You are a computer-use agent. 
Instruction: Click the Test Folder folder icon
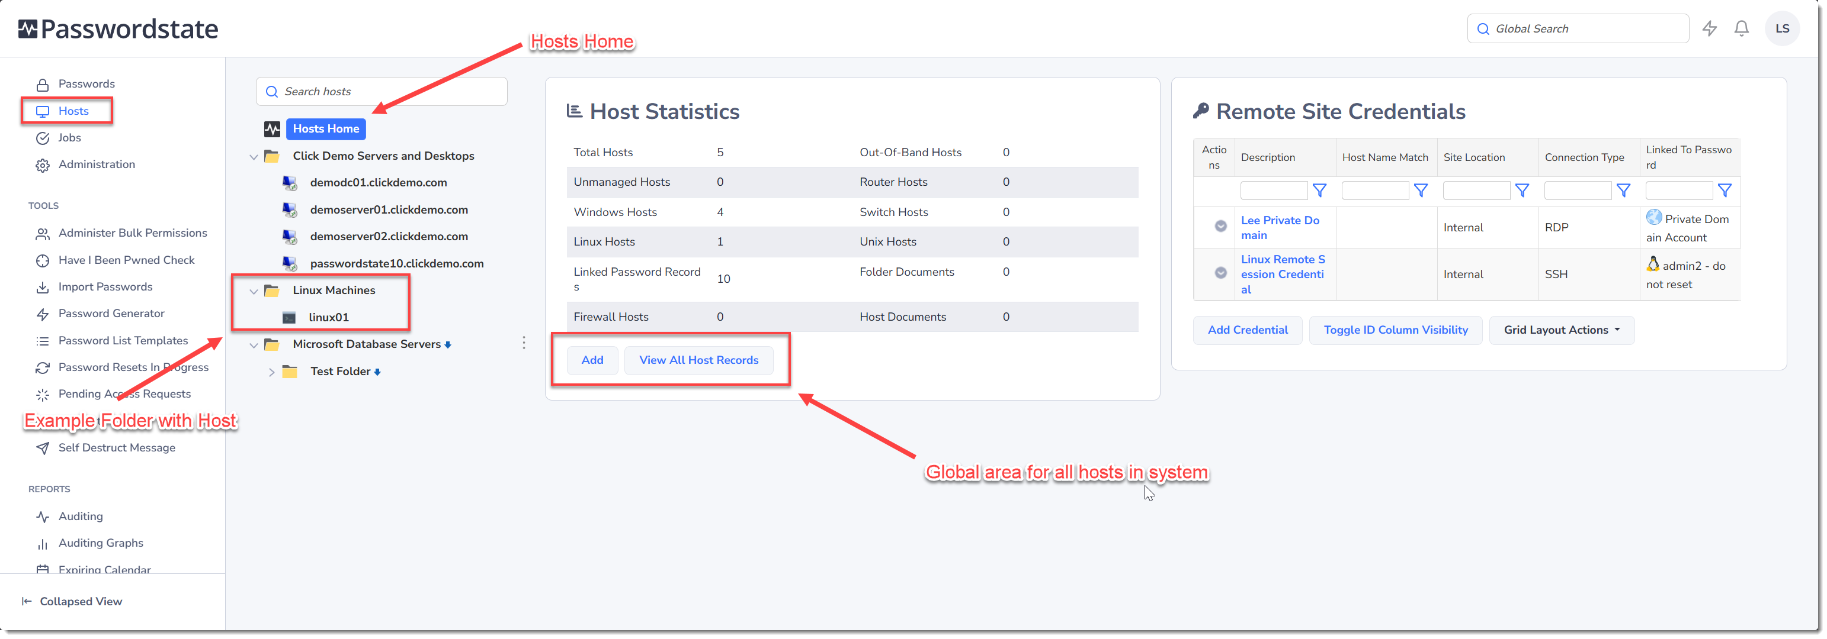[289, 371]
